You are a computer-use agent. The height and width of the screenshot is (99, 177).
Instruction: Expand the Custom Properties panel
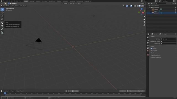(x=156, y=57)
